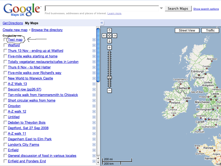Open the Create new map link
The image size is (221, 166).
pos(15,30)
